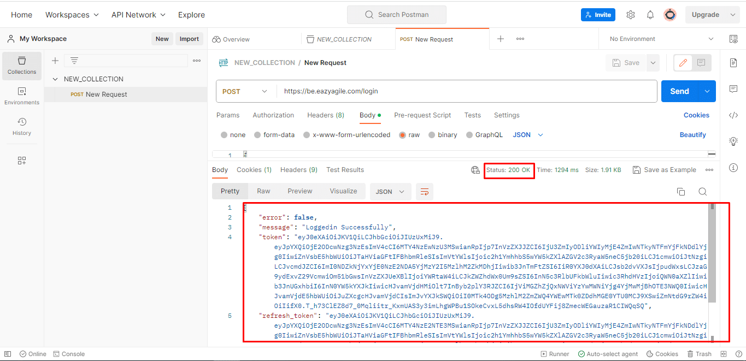Open the request Info sidebar icon
The width and height of the screenshot is (746, 361).
point(733,168)
